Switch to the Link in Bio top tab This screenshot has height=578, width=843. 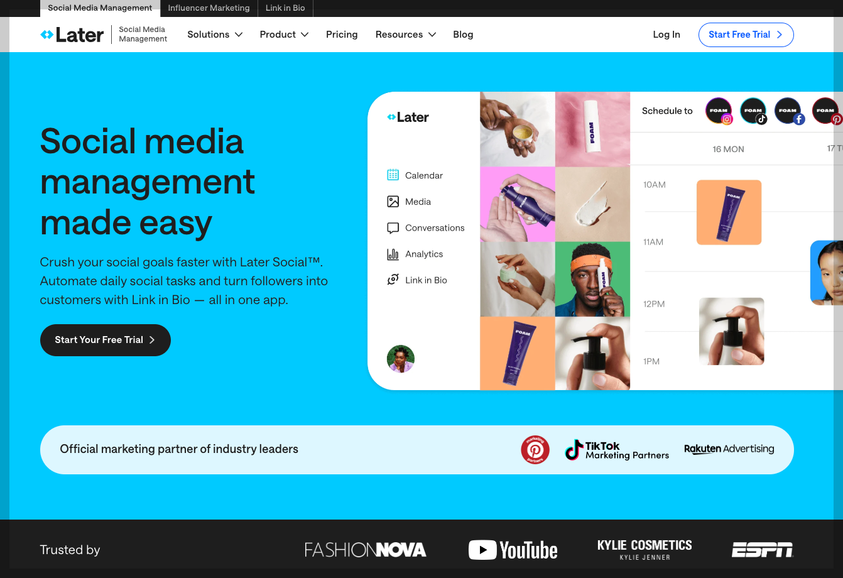point(285,8)
